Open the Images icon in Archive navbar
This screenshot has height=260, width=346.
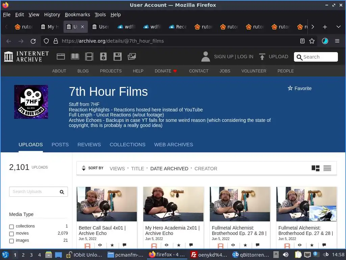click(x=132, y=57)
